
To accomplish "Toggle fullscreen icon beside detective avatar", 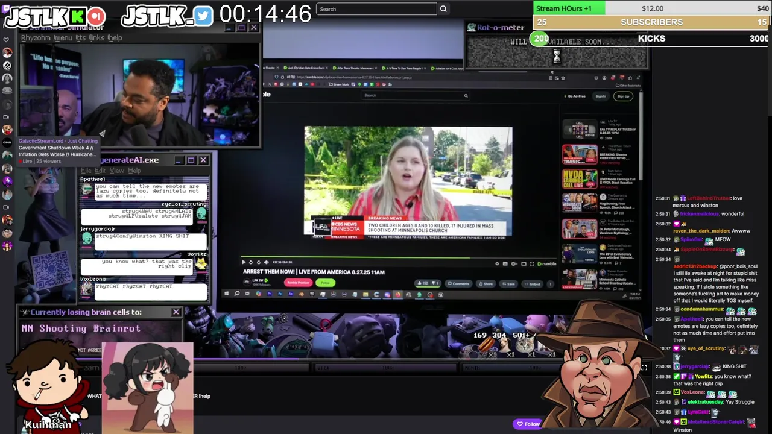I will point(644,368).
